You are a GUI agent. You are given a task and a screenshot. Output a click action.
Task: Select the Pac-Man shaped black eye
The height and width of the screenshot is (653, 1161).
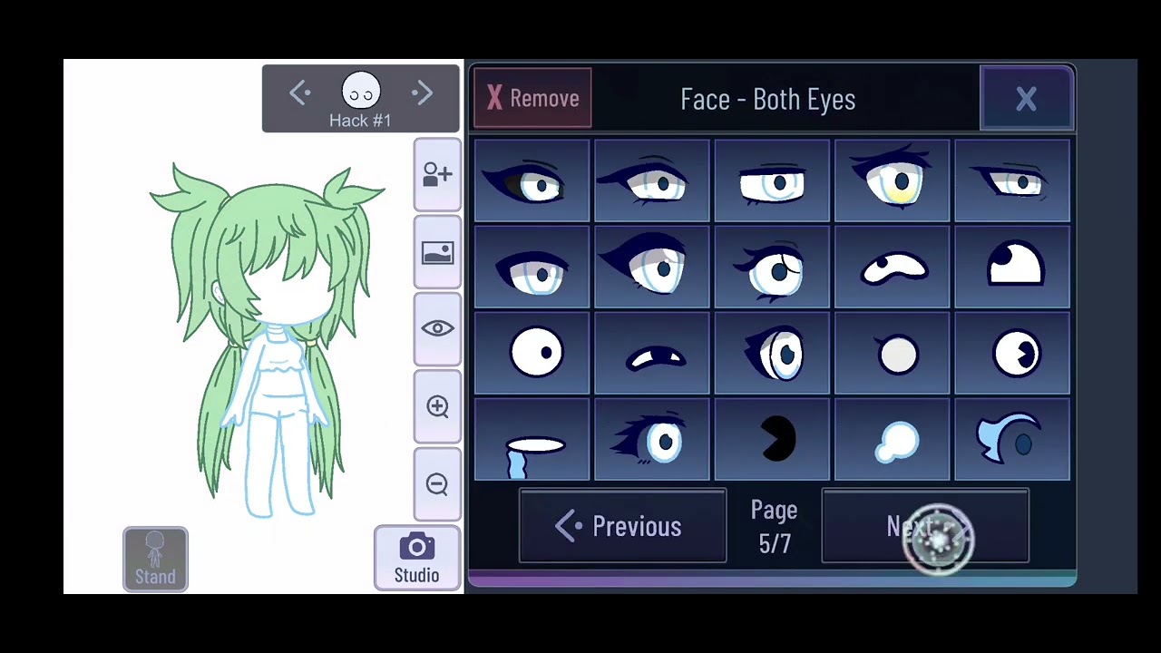[x=772, y=440]
